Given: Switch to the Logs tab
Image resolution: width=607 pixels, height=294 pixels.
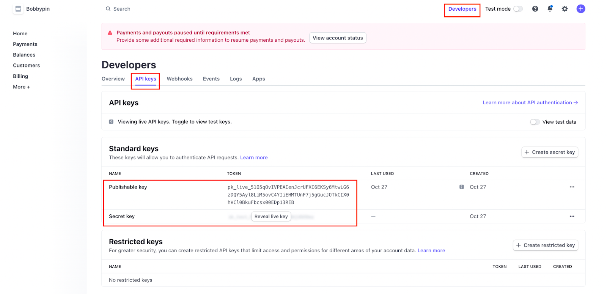Looking at the screenshot, I should (x=236, y=79).
